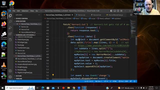Collapse the HORRORCLASS_FETCHDATA_2 folder section
The height and width of the screenshot is (90, 160).
point(28,35)
